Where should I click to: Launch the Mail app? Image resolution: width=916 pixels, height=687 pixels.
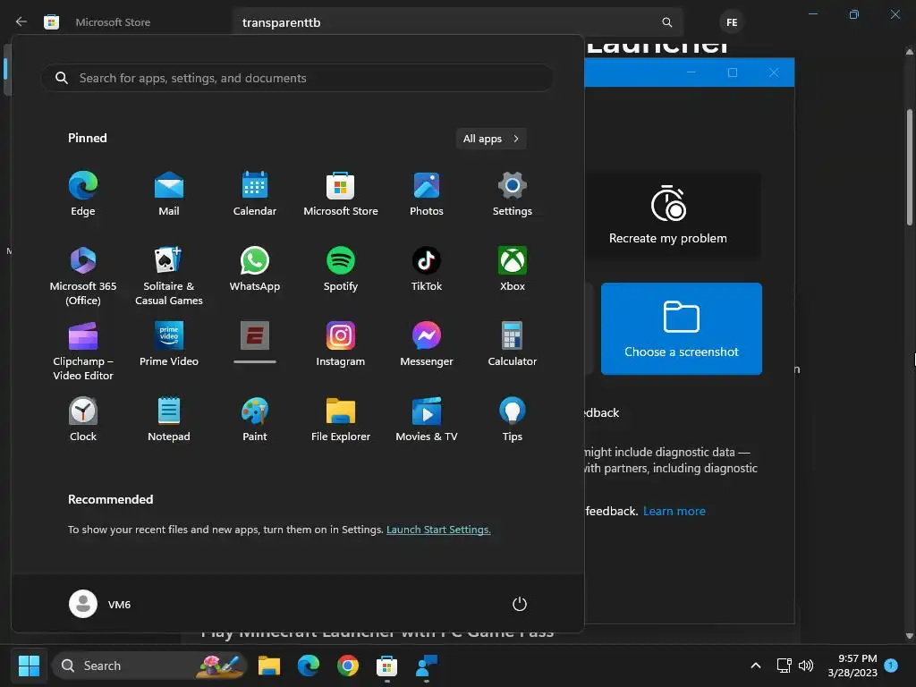169,194
